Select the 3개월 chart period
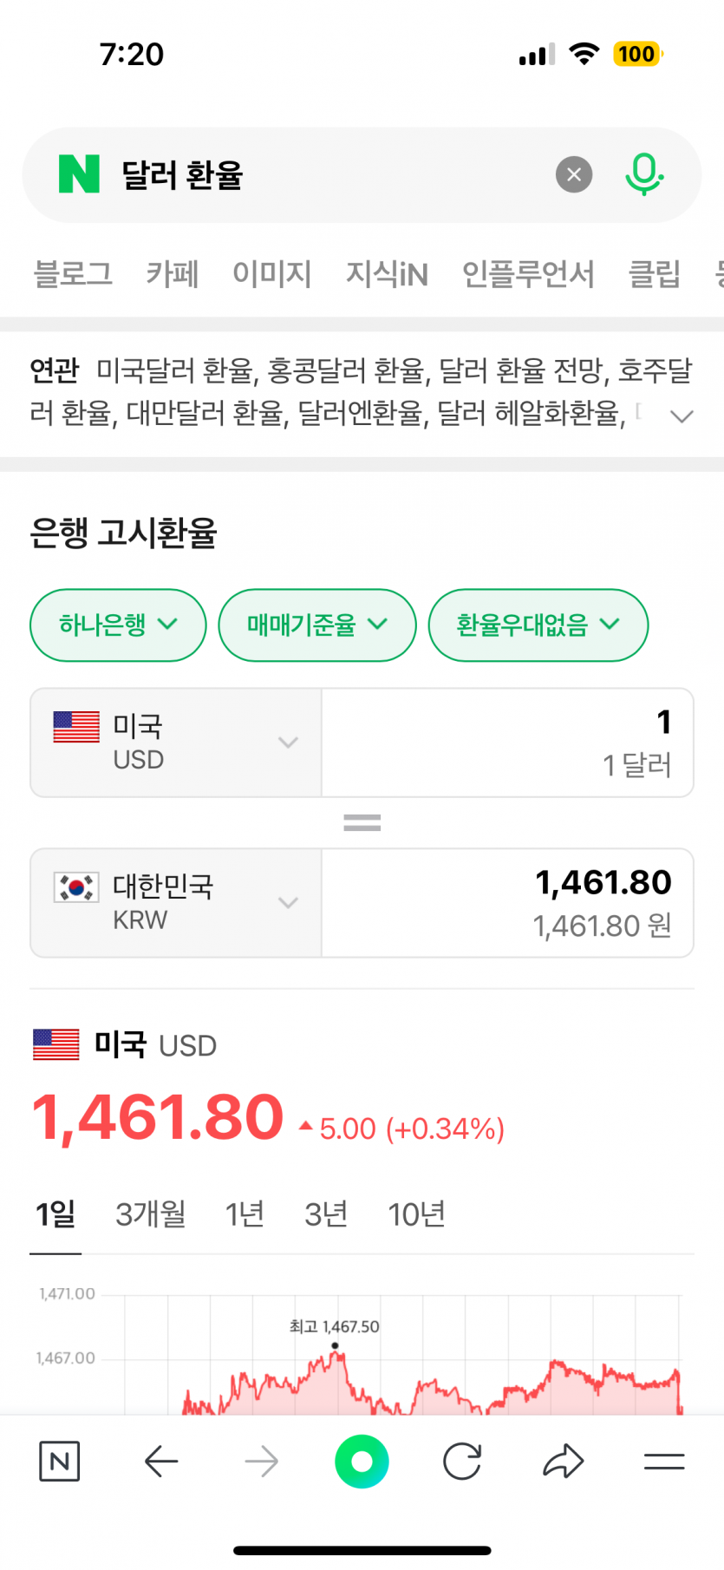 click(x=151, y=1214)
